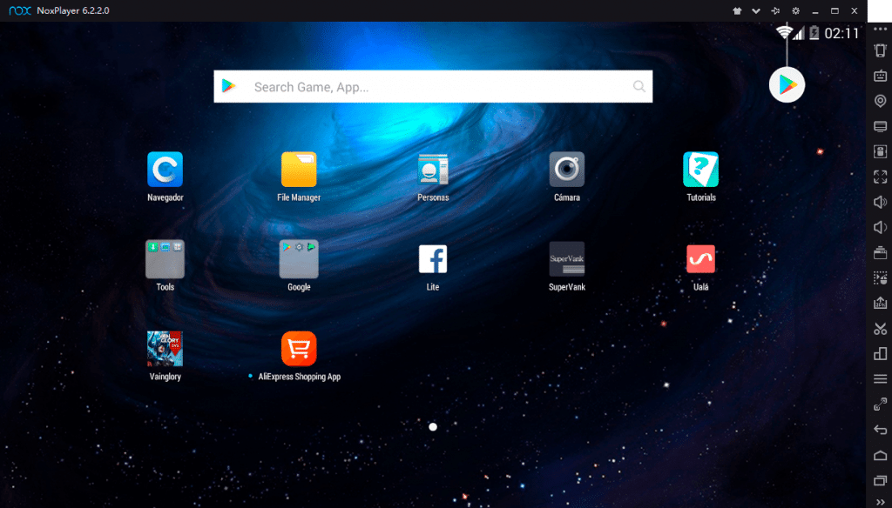Open the Tools folder
This screenshot has width=892, height=508.
coord(165,259)
